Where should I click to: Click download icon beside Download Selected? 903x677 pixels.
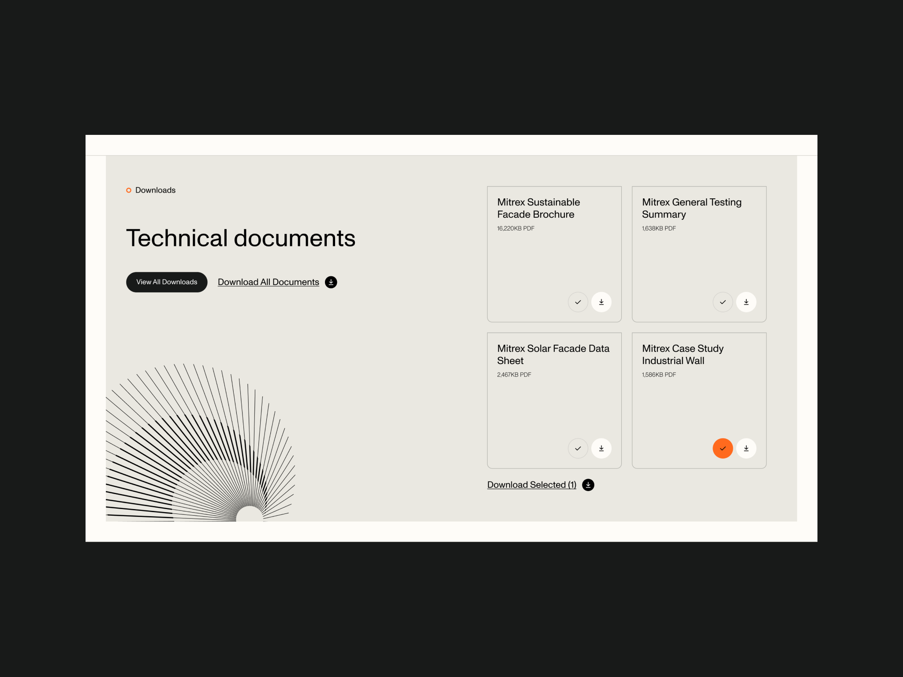(588, 485)
